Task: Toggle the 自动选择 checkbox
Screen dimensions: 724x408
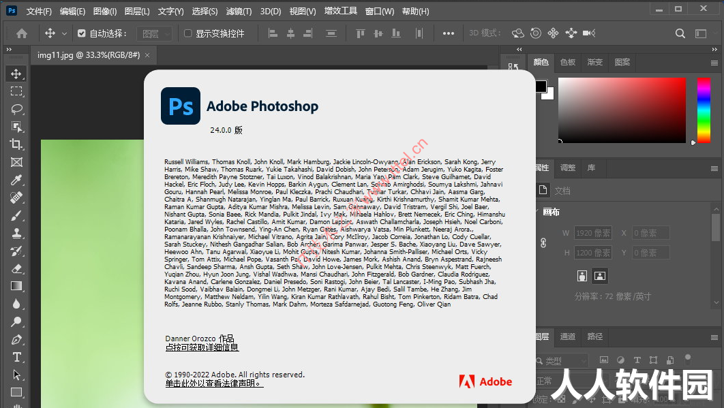Action: point(82,33)
